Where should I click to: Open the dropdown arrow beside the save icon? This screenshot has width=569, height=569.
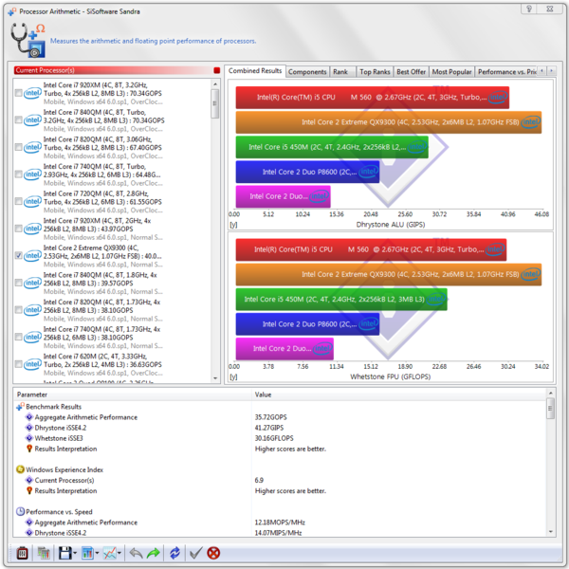pos(75,554)
